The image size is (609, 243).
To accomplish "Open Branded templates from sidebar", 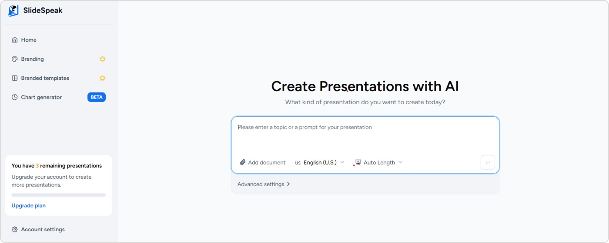I will [x=45, y=78].
